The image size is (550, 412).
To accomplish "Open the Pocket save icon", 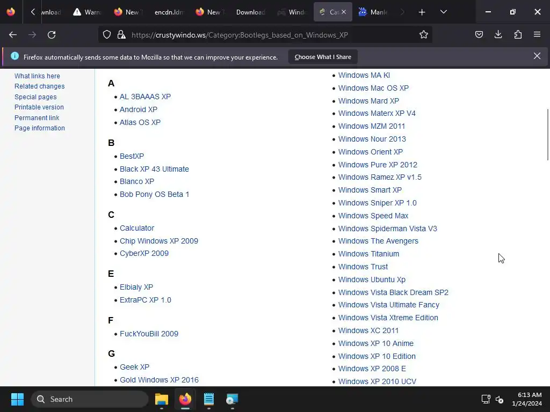I will click(479, 35).
